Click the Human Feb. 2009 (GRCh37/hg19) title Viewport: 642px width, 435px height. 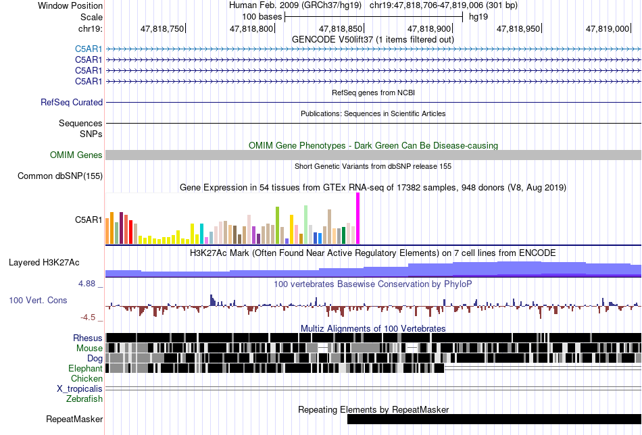[x=295, y=5]
